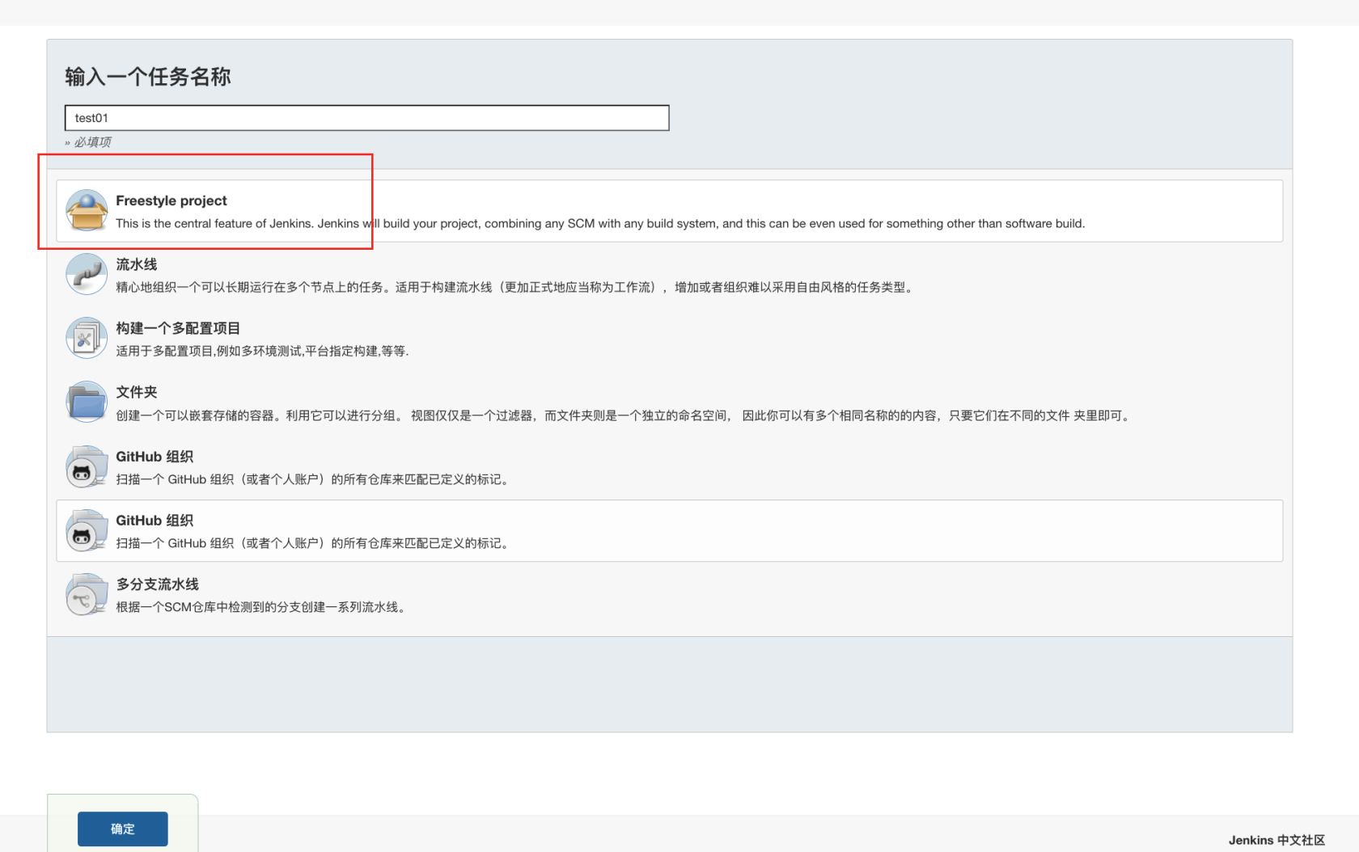The image size is (1359, 852).
Task: Select the first GitHub 组织 title
Action: pos(155,457)
